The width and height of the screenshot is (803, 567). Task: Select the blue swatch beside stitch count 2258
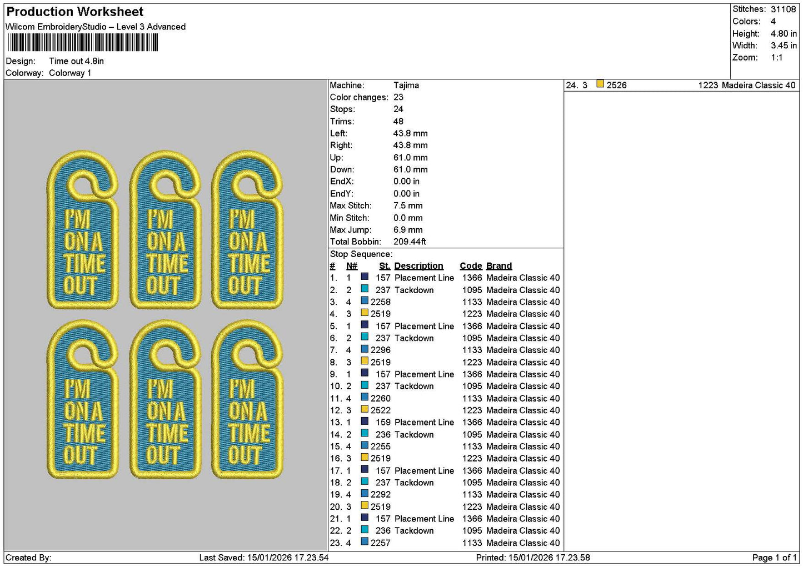(x=365, y=302)
